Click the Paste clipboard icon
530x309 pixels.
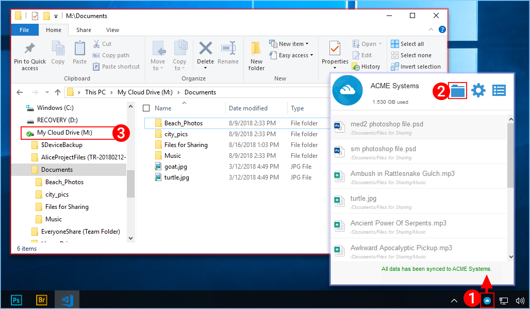80,48
